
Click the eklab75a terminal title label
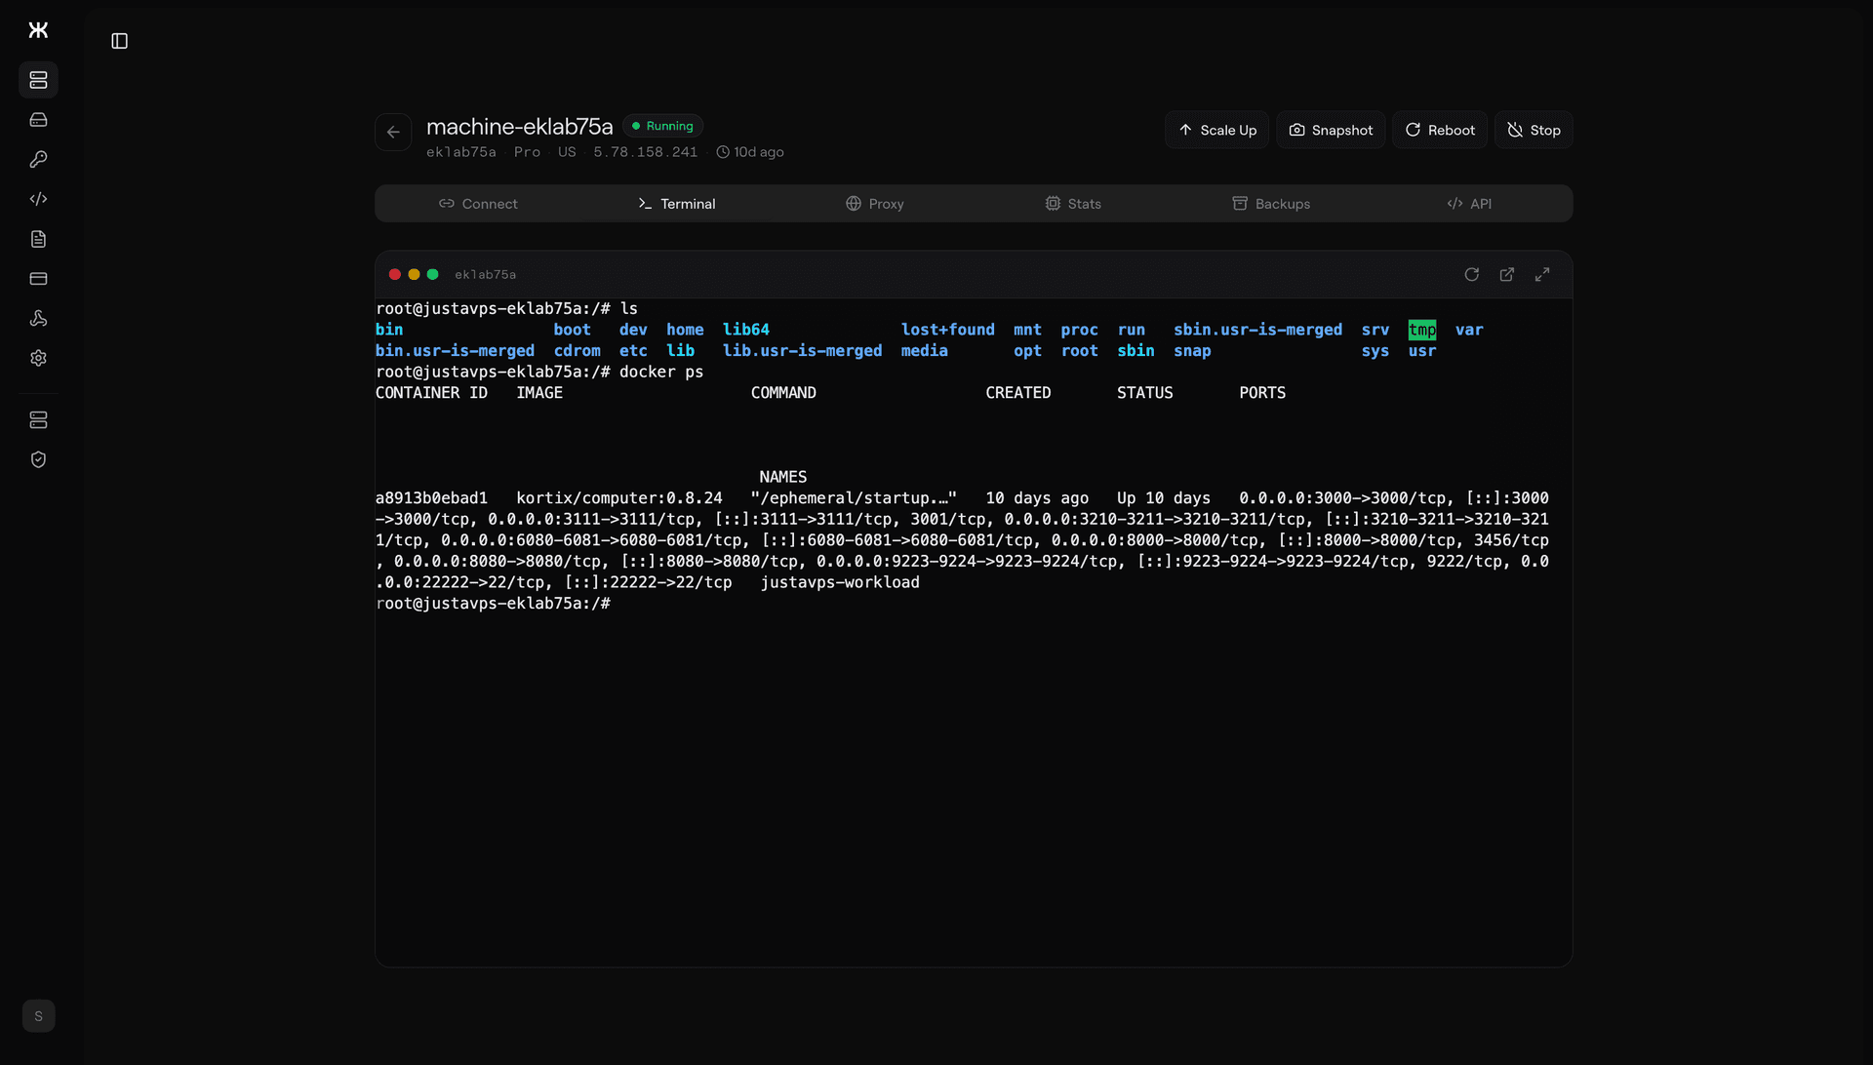[x=485, y=275]
